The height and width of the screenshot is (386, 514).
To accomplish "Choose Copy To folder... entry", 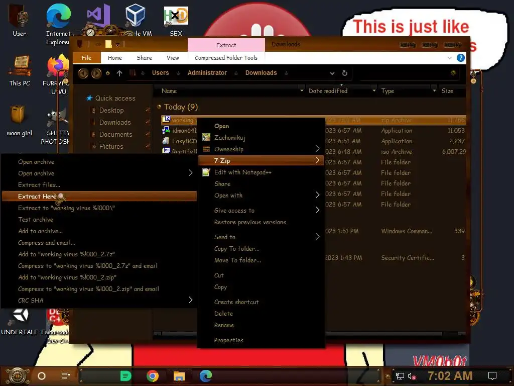I will 261,248.
